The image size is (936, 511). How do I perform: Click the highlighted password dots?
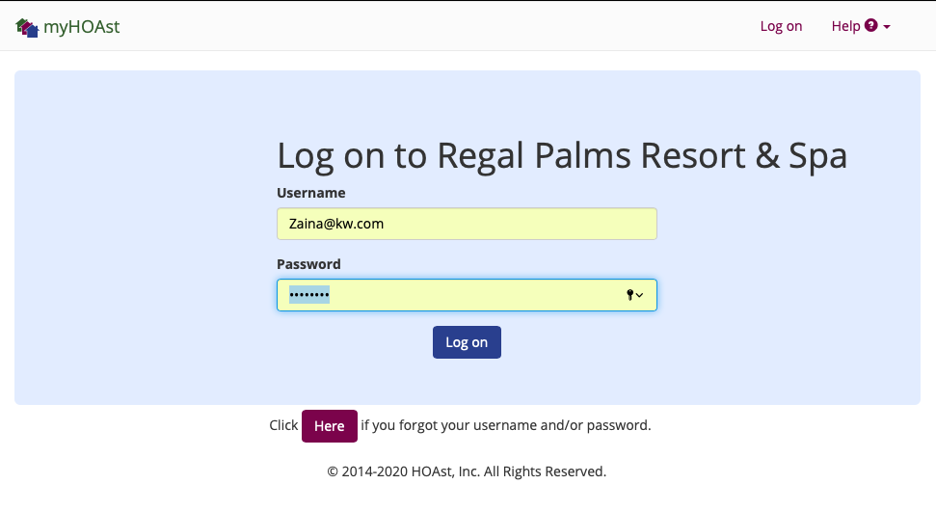309,295
